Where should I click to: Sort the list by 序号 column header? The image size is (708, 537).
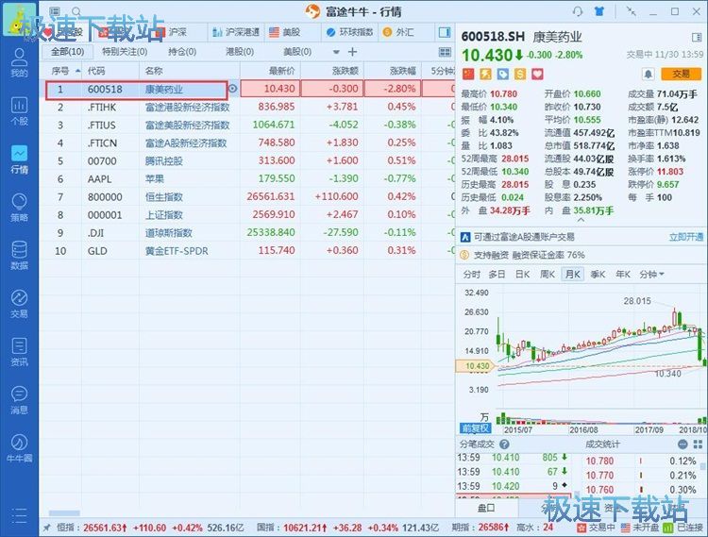[x=60, y=71]
